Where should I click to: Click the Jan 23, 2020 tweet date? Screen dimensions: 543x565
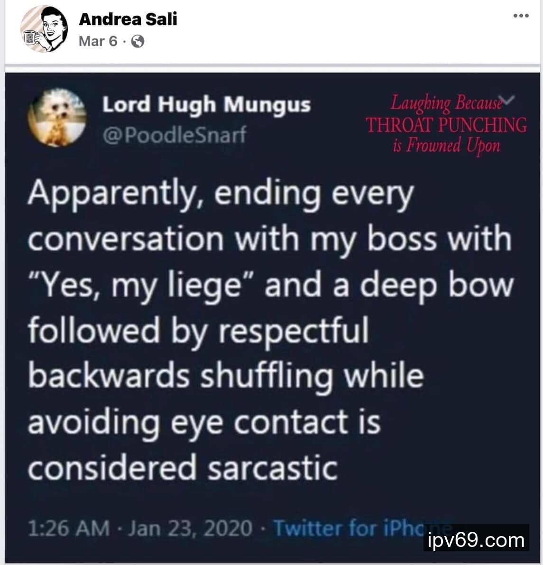190,528
